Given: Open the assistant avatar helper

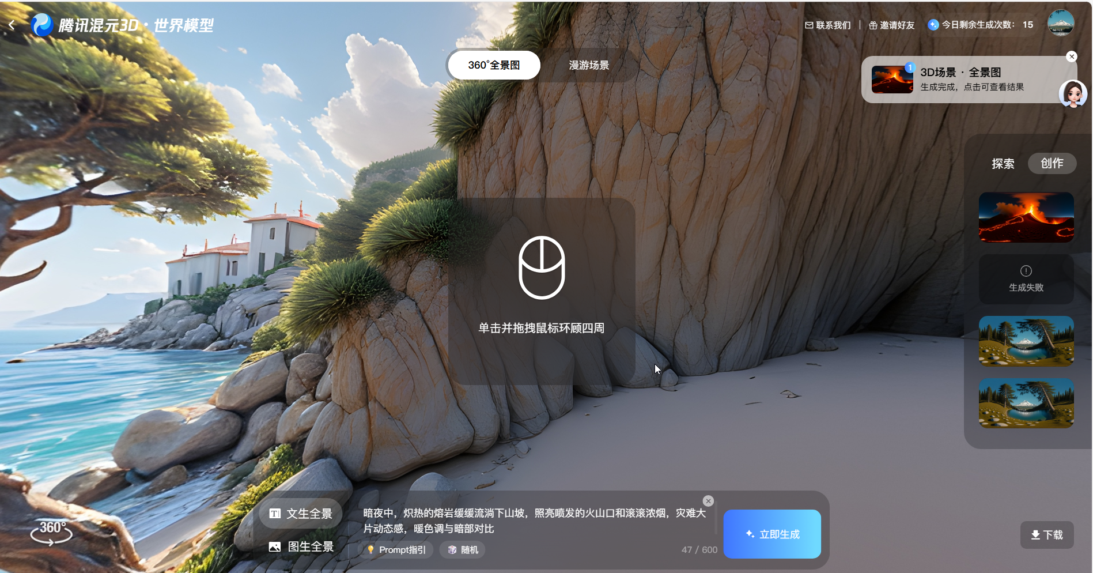Looking at the screenshot, I should (1073, 93).
